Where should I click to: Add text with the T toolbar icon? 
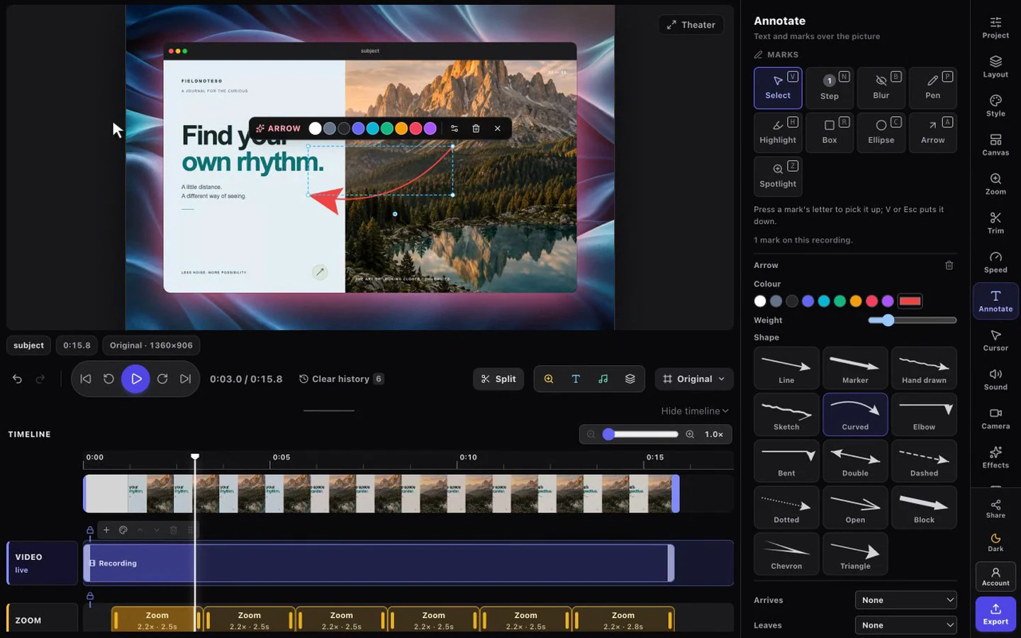(x=576, y=379)
